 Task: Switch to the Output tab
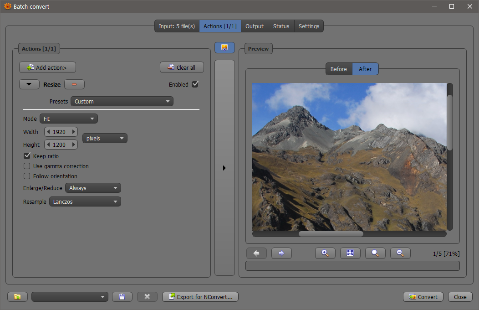[254, 26]
